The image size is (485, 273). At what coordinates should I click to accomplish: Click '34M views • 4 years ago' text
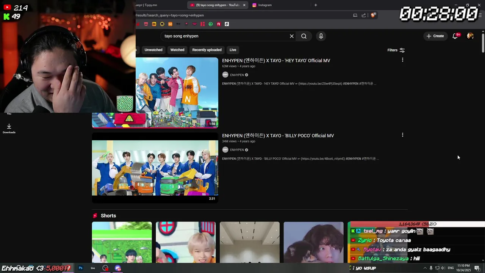tap(238, 141)
